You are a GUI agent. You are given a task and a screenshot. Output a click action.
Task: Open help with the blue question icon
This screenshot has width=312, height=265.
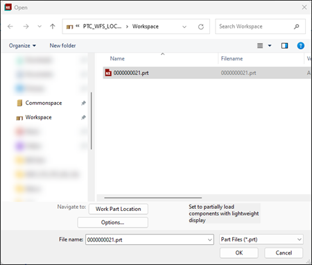[x=300, y=46]
